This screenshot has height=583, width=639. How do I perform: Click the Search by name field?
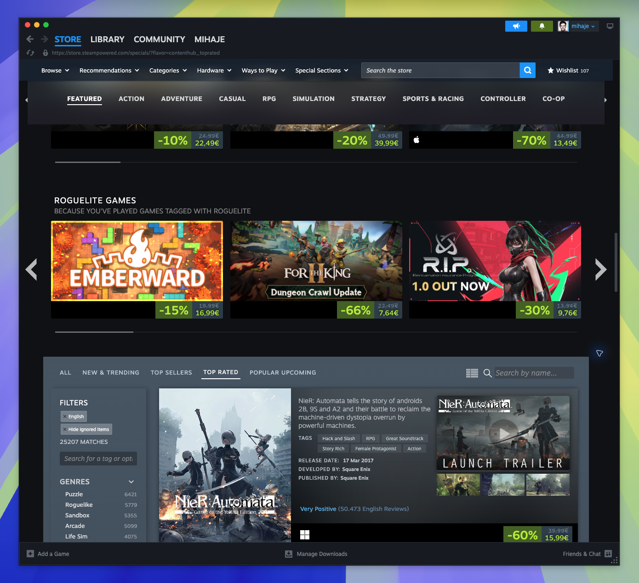click(x=534, y=373)
